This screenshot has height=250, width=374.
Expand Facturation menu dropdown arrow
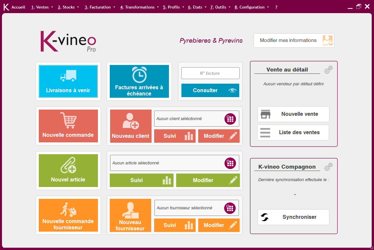pos(114,7)
